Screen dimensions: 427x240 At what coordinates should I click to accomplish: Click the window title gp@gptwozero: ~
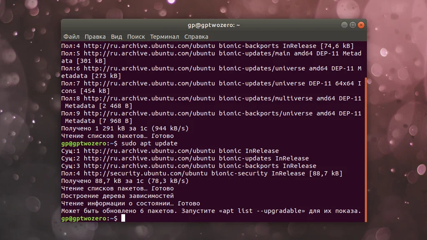214,25
